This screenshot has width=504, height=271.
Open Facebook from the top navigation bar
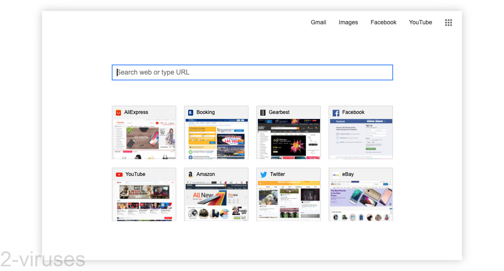click(x=383, y=22)
